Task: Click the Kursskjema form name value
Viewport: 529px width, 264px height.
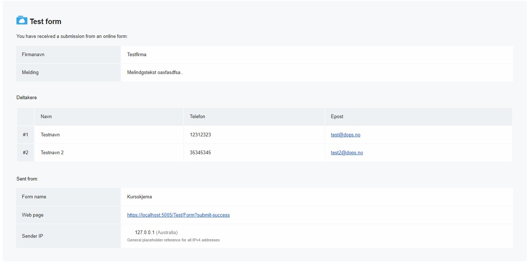Action: tap(139, 197)
